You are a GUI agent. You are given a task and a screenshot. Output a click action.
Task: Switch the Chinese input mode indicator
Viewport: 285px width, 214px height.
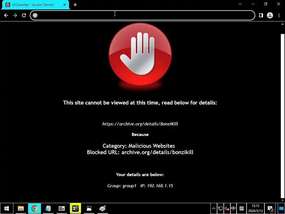234,208
